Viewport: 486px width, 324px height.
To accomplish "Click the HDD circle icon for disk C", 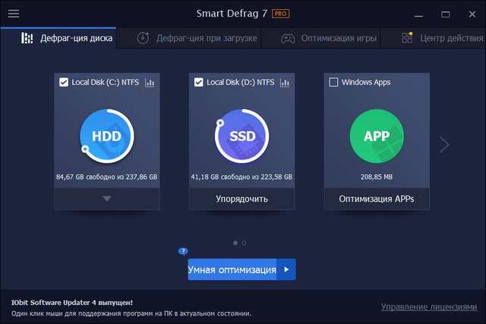I will click(x=106, y=137).
